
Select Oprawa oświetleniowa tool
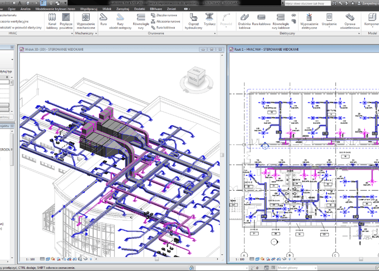click(350, 21)
